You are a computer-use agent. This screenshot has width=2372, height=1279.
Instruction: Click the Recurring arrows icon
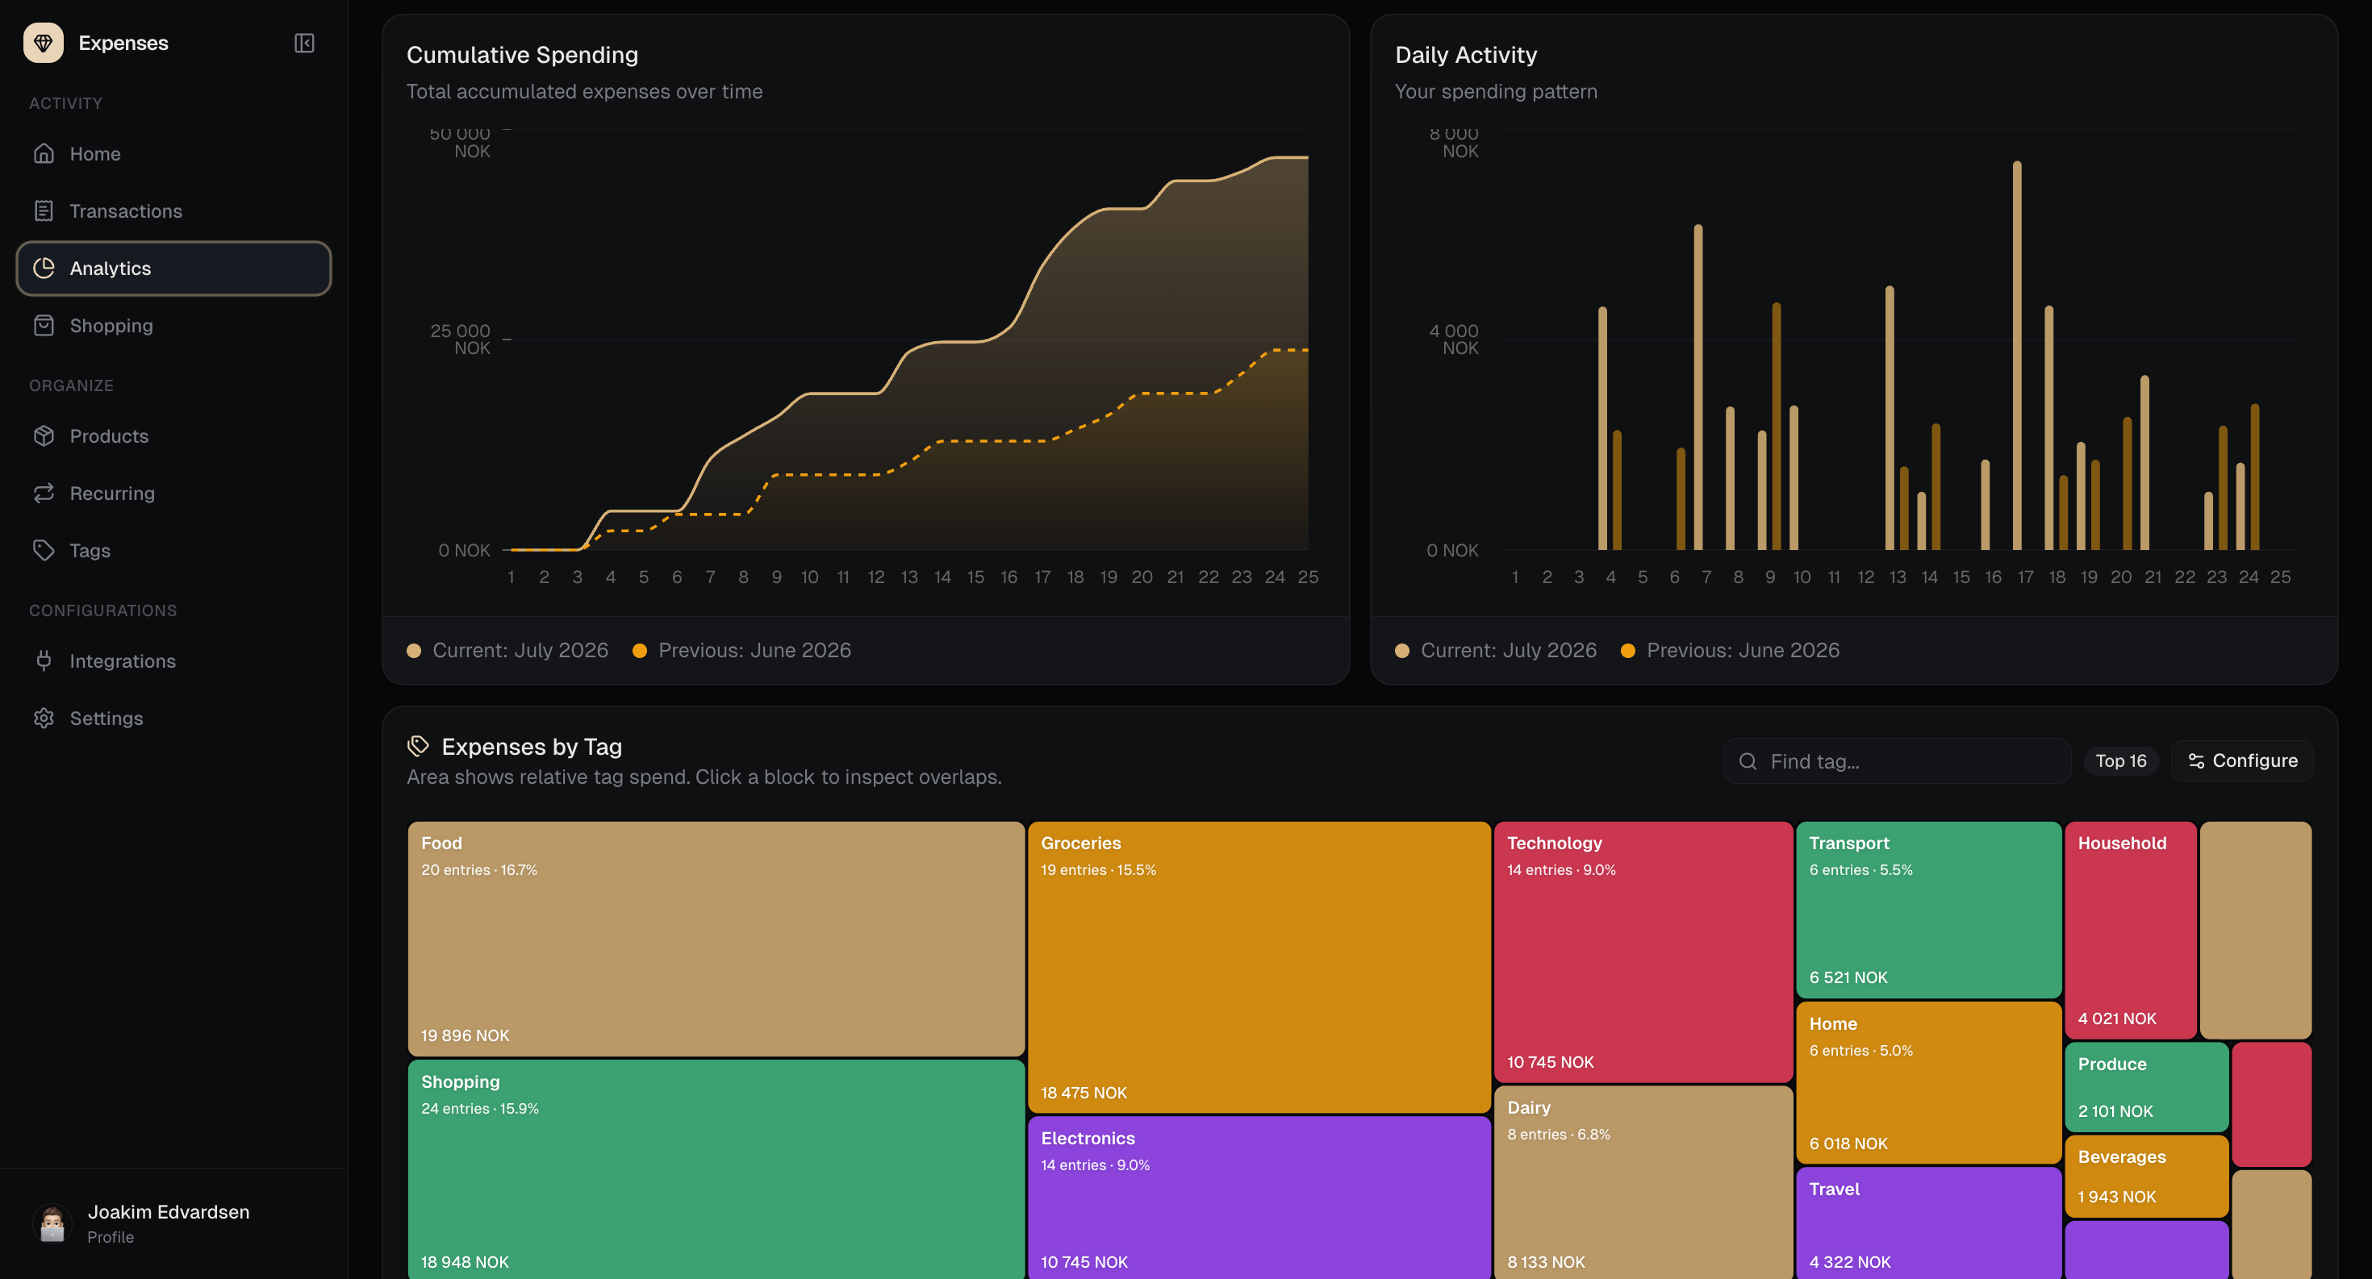click(44, 494)
